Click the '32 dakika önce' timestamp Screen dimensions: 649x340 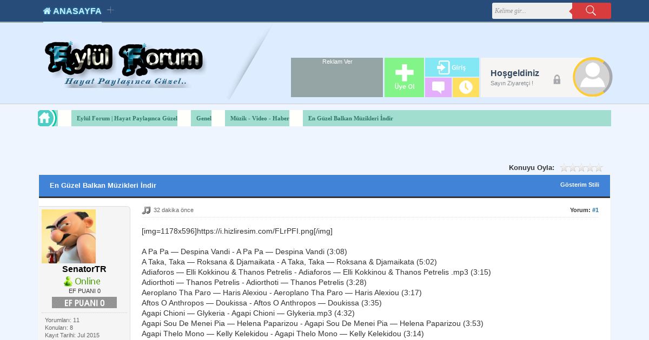(174, 210)
